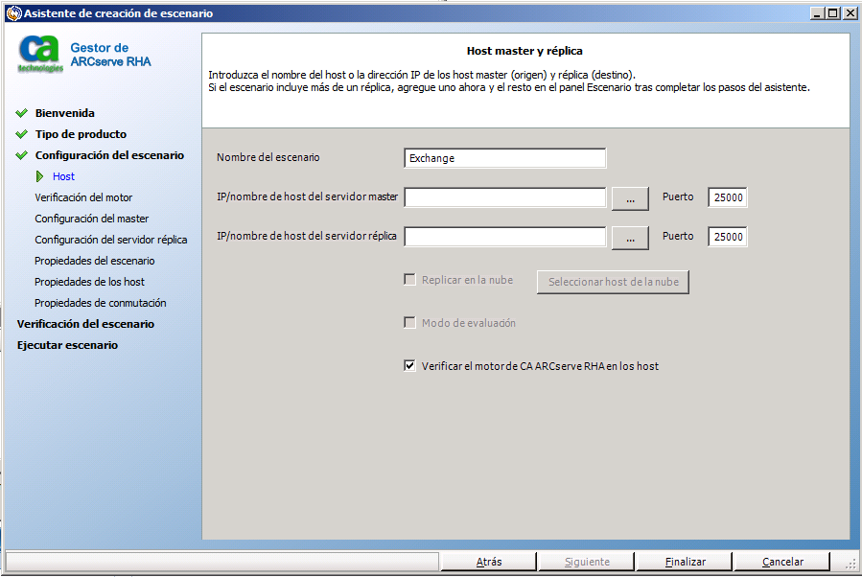Select the Configuración del escenario step
This screenshot has width=862, height=577.
click(x=109, y=155)
